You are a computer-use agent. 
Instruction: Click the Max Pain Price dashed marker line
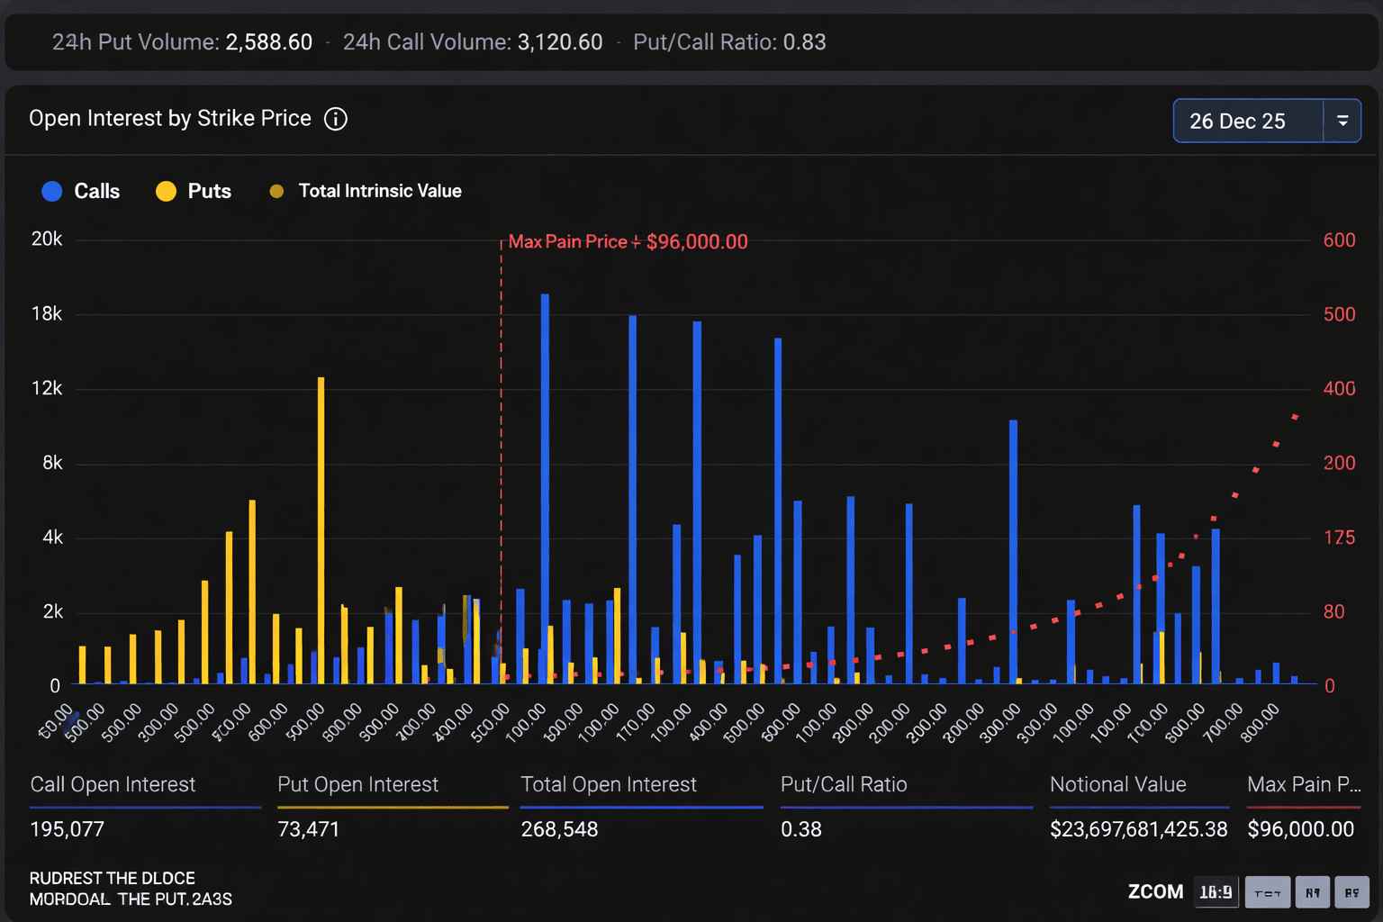click(502, 450)
